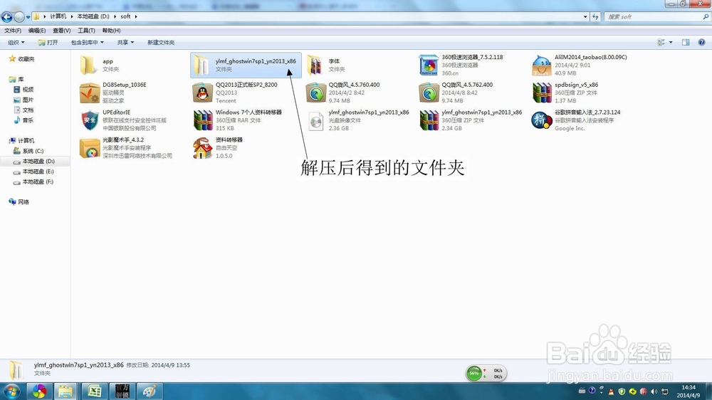Open the 查看(V) menu
The height and width of the screenshot is (400, 712).
[x=61, y=31]
